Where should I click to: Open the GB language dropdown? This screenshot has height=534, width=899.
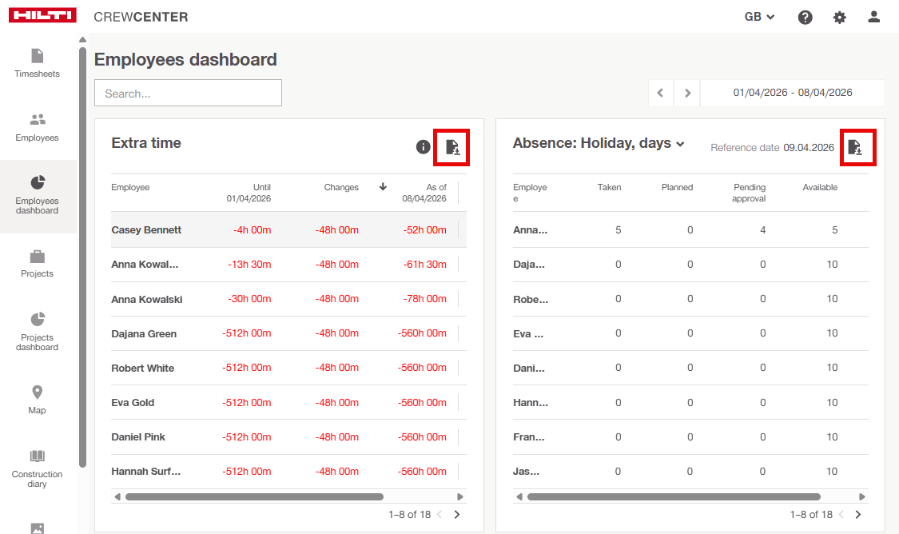point(759,17)
